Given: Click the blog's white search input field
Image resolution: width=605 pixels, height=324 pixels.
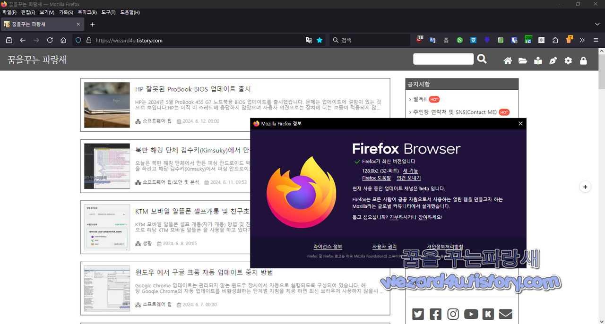Looking at the screenshot, I should point(443,59).
